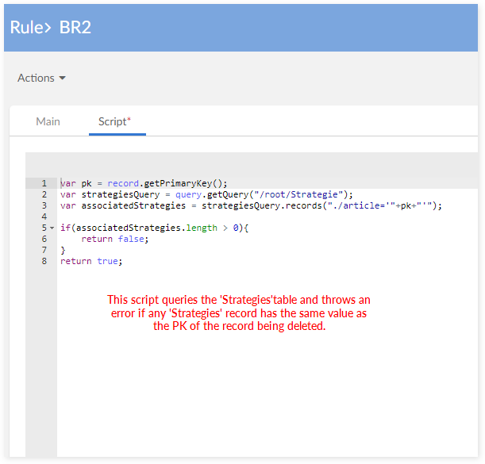
Task: Click the 'return false;' statement
Action: tap(115, 239)
